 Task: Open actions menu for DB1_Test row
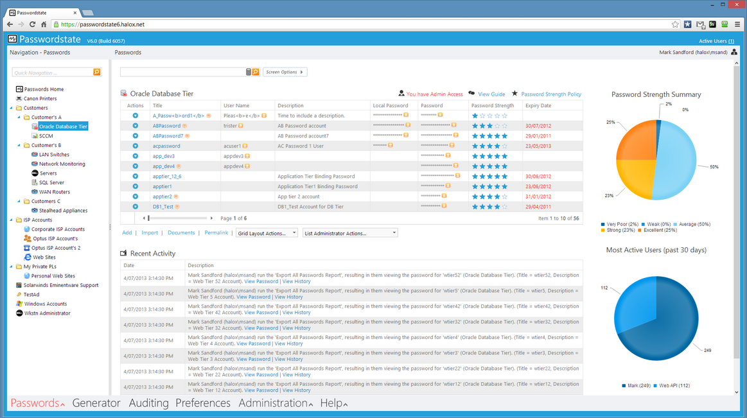(x=136, y=207)
